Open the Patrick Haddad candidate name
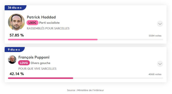 tap(41, 17)
